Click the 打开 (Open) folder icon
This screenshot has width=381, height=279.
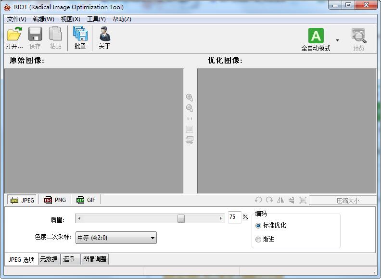pyautogui.click(x=14, y=35)
